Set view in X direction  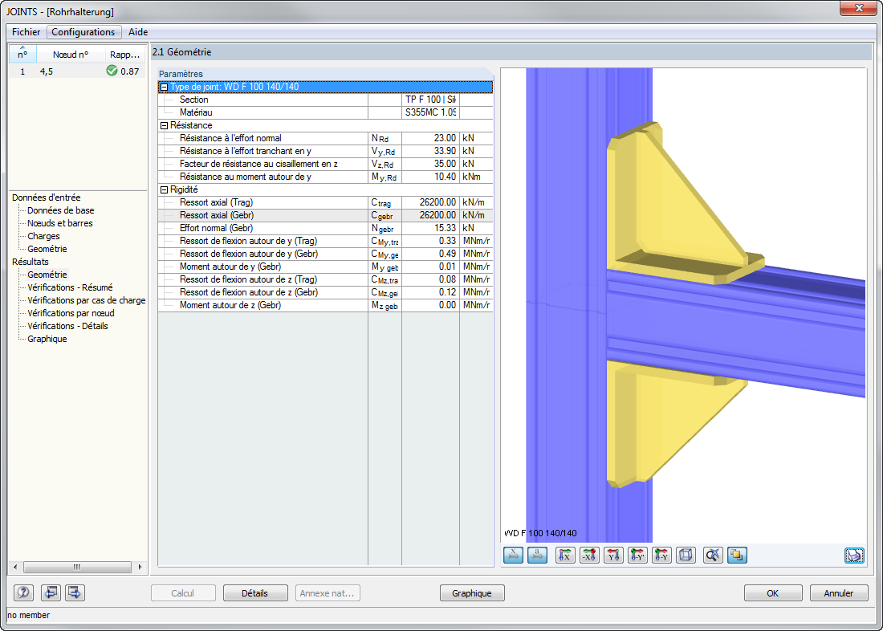(565, 556)
